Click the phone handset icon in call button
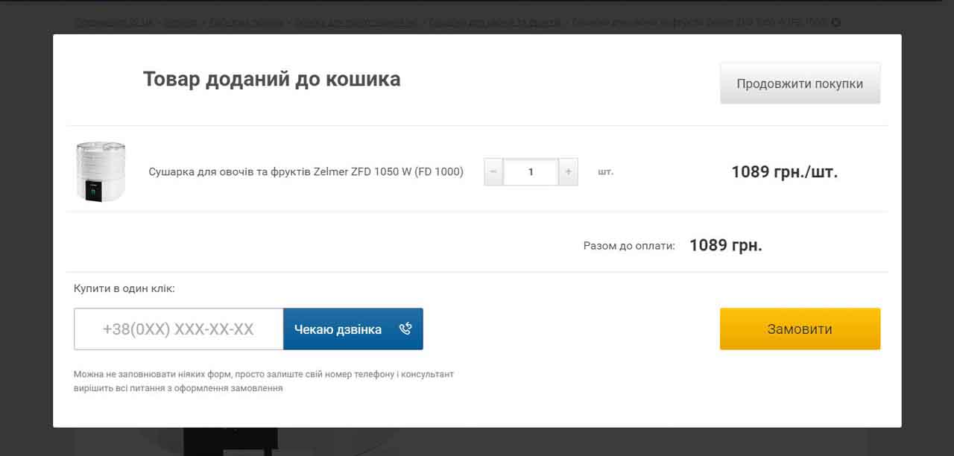This screenshot has width=954, height=456. (x=405, y=329)
